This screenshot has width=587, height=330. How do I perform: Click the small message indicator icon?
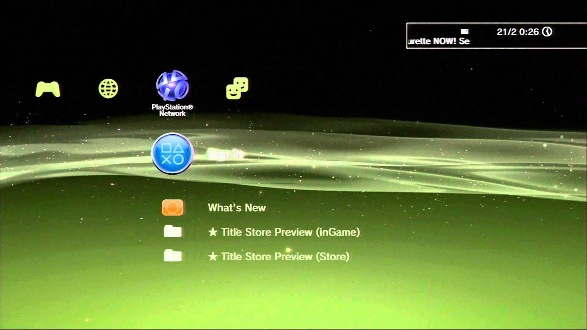465,31
